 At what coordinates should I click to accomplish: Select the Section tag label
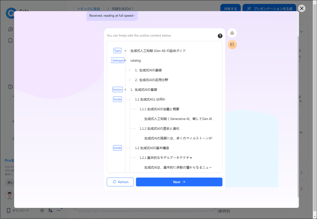pos(117,90)
